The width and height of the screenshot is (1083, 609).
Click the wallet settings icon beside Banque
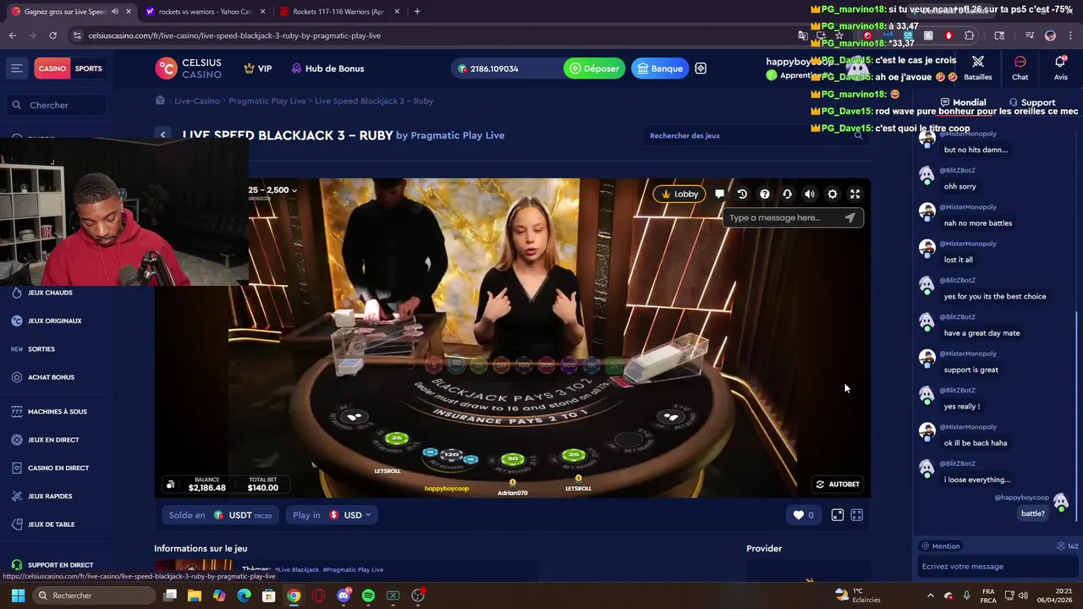tap(701, 69)
